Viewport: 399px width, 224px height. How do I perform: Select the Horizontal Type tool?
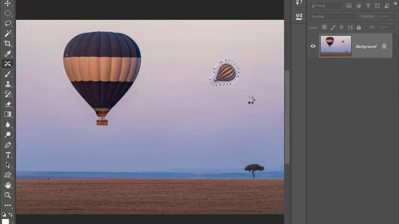7,155
